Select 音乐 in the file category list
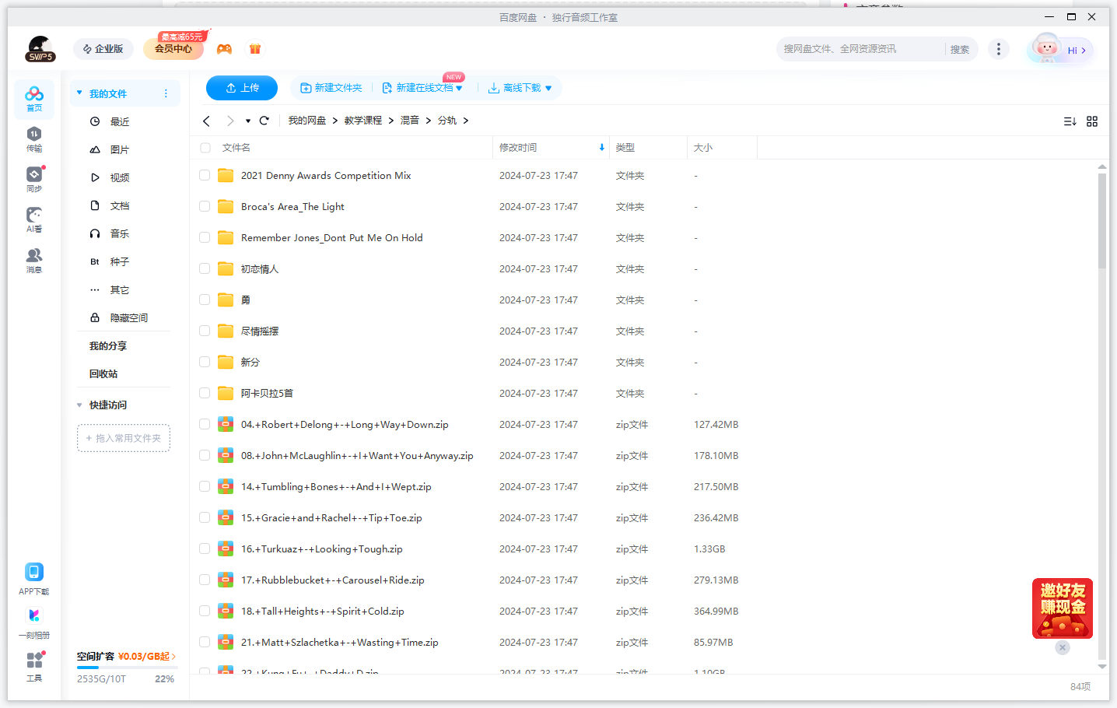Screen dimensions: 1117x708 (119, 234)
